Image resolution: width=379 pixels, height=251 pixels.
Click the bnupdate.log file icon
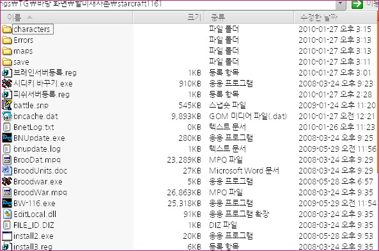coord(7,149)
